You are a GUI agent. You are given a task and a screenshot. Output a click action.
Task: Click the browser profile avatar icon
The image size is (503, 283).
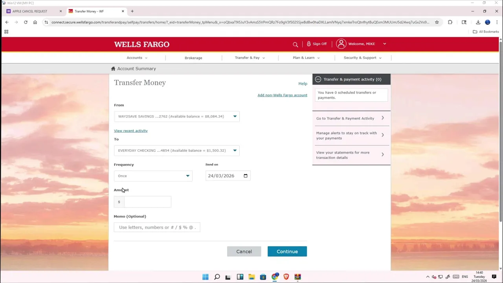click(488, 22)
